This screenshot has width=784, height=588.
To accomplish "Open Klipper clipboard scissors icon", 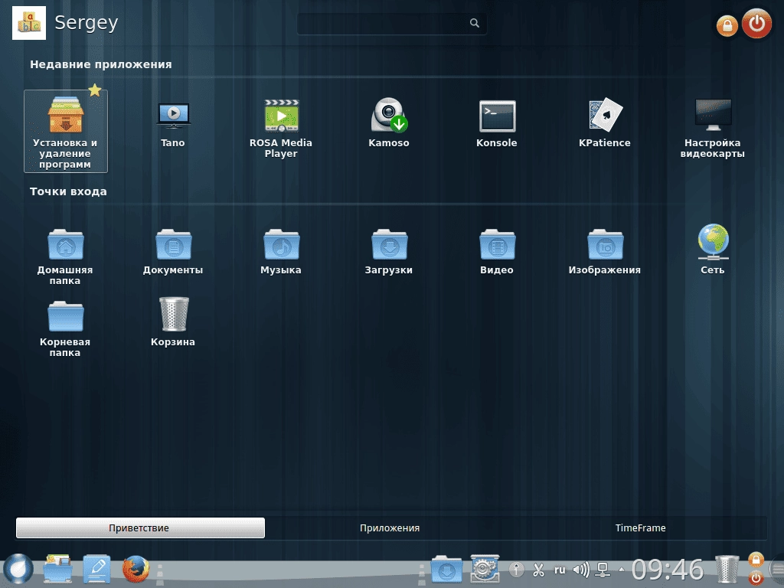I will [538, 570].
